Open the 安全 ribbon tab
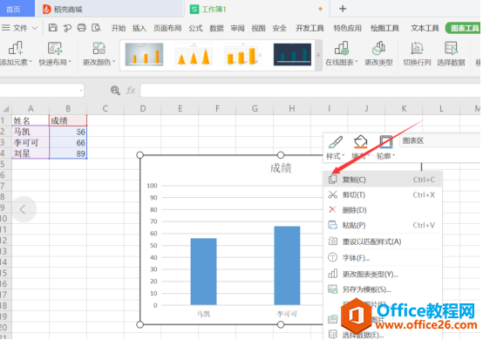 (x=279, y=28)
